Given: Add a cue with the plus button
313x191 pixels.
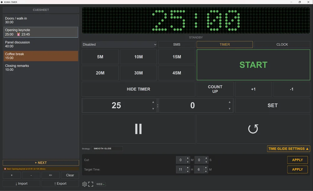Looking at the screenshot, I should (12, 175).
